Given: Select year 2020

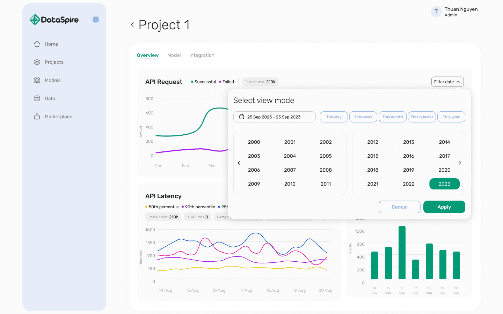Looking at the screenshot, I should [x=445, y=170].
